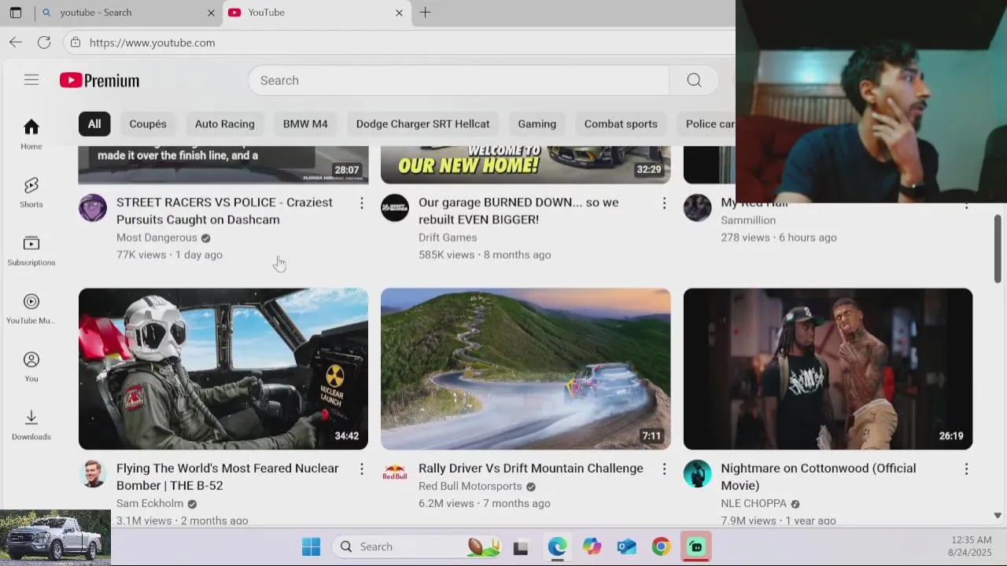Open options for garage burned down video
This screenshot has width=1007, height=566.
click(x=664, y=203)
